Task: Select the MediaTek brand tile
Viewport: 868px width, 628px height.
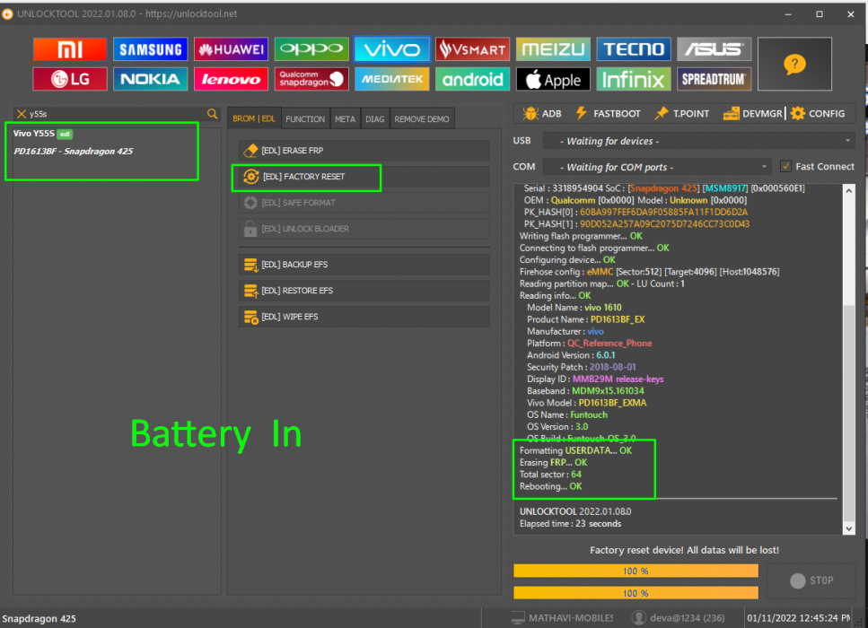Action: [x=392, y=79]
